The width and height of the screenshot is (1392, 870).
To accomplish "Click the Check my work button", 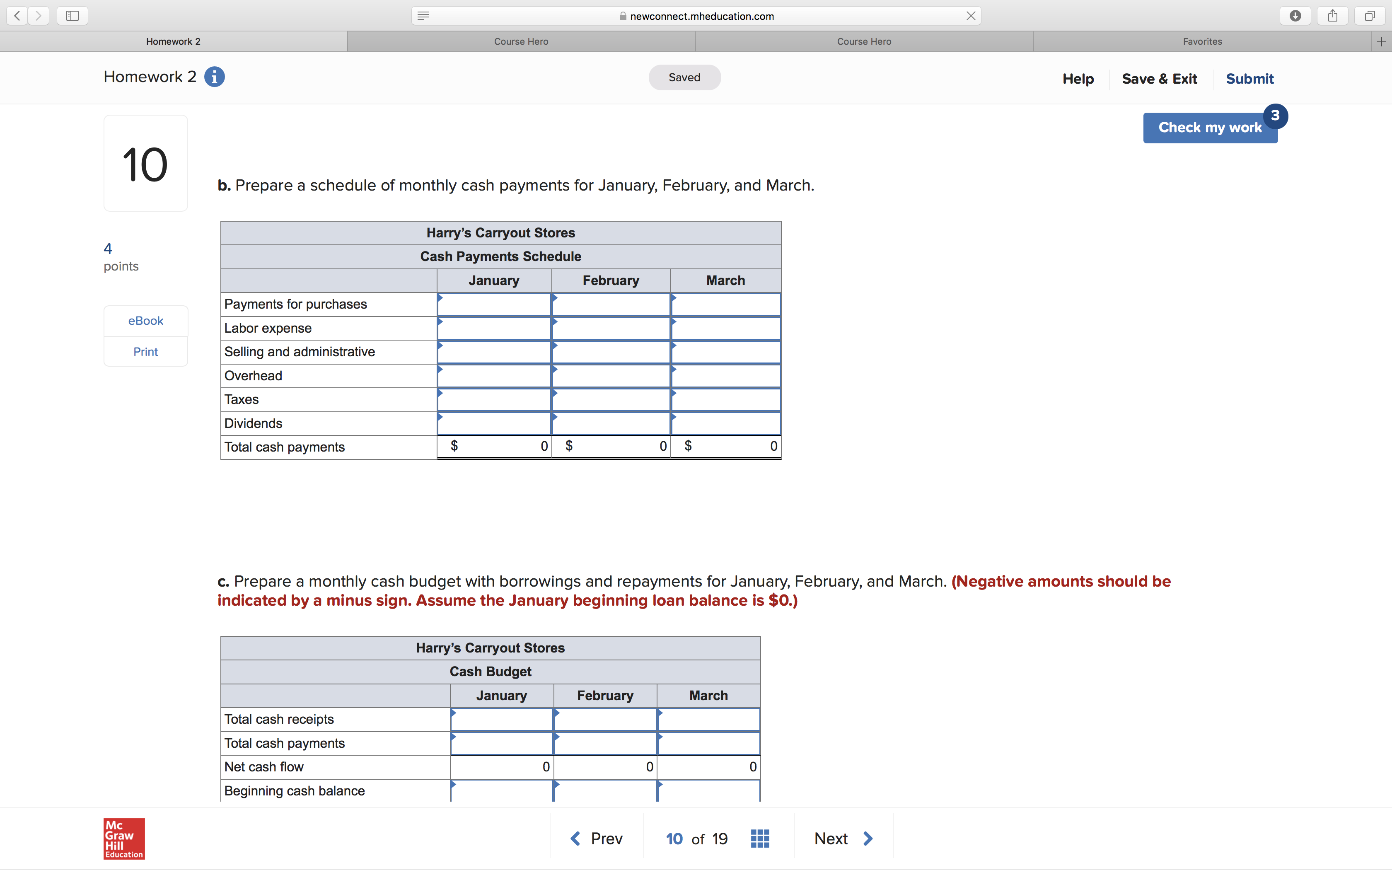I will click(x=1210, y=128).
